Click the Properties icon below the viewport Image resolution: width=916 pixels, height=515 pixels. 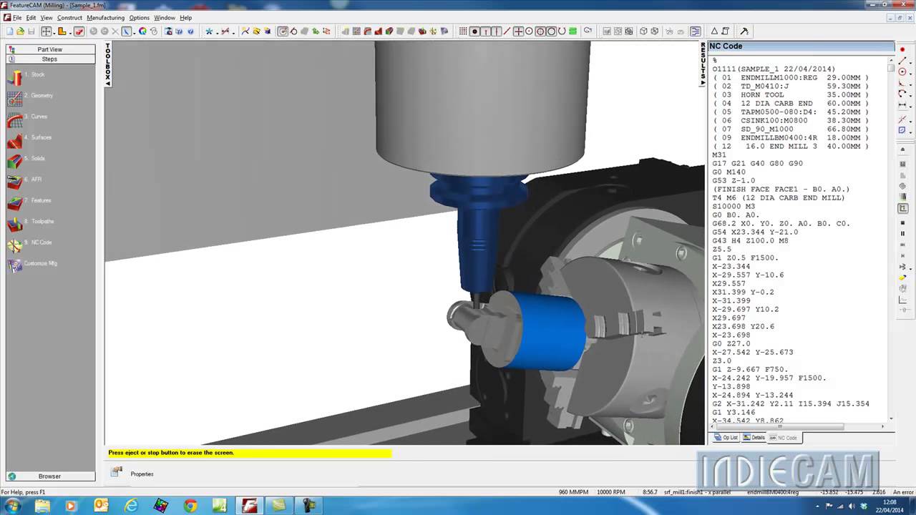point(116,473)
